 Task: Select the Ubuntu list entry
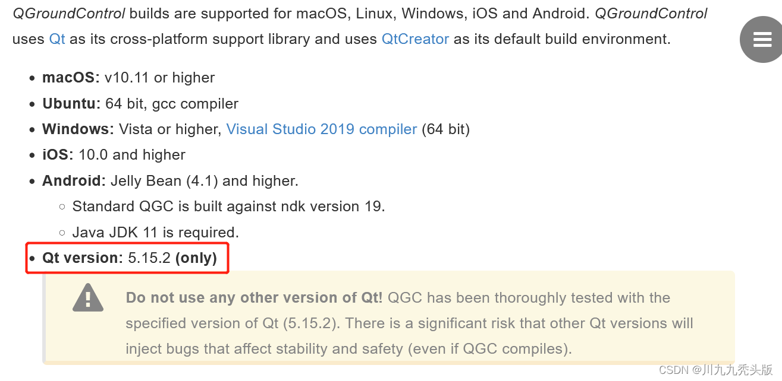point(140,103)
